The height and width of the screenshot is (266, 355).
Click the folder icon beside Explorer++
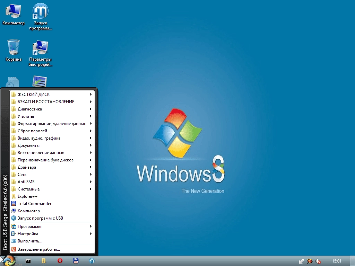tap(14, 196)
